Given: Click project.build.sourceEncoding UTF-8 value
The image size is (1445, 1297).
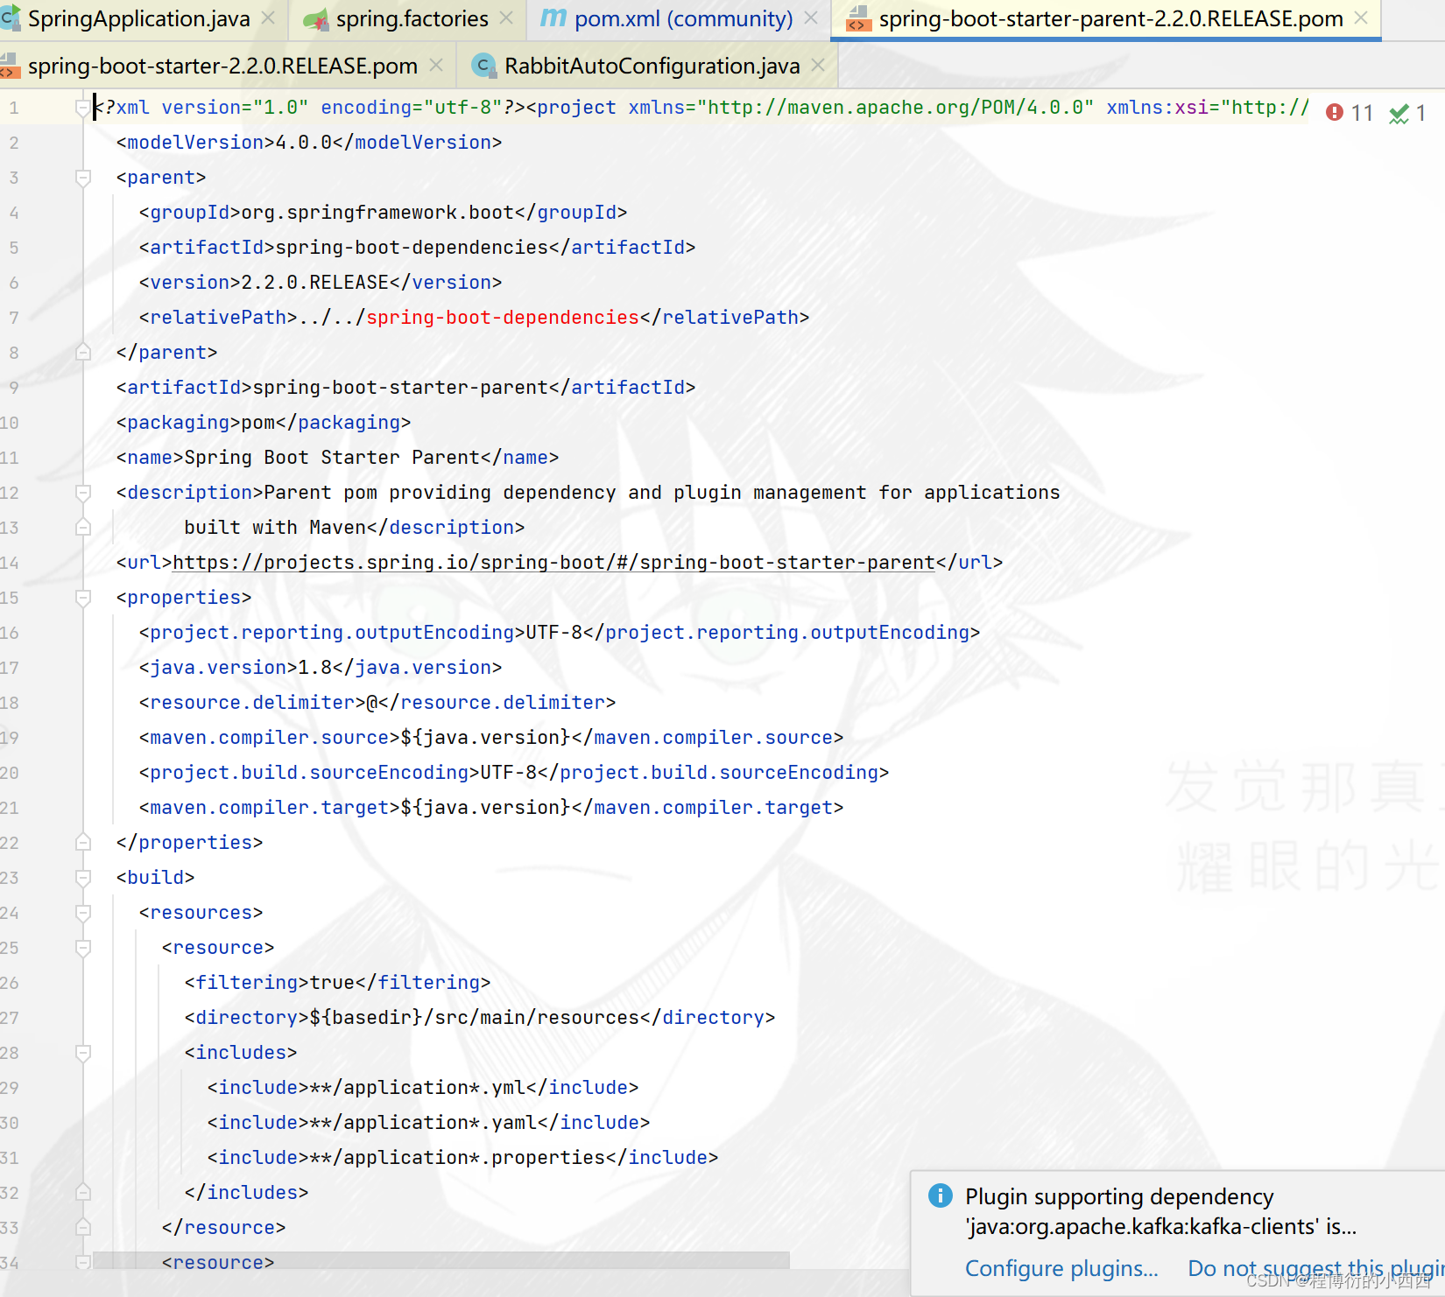Looking at the screenshot, I should [509, 773].
